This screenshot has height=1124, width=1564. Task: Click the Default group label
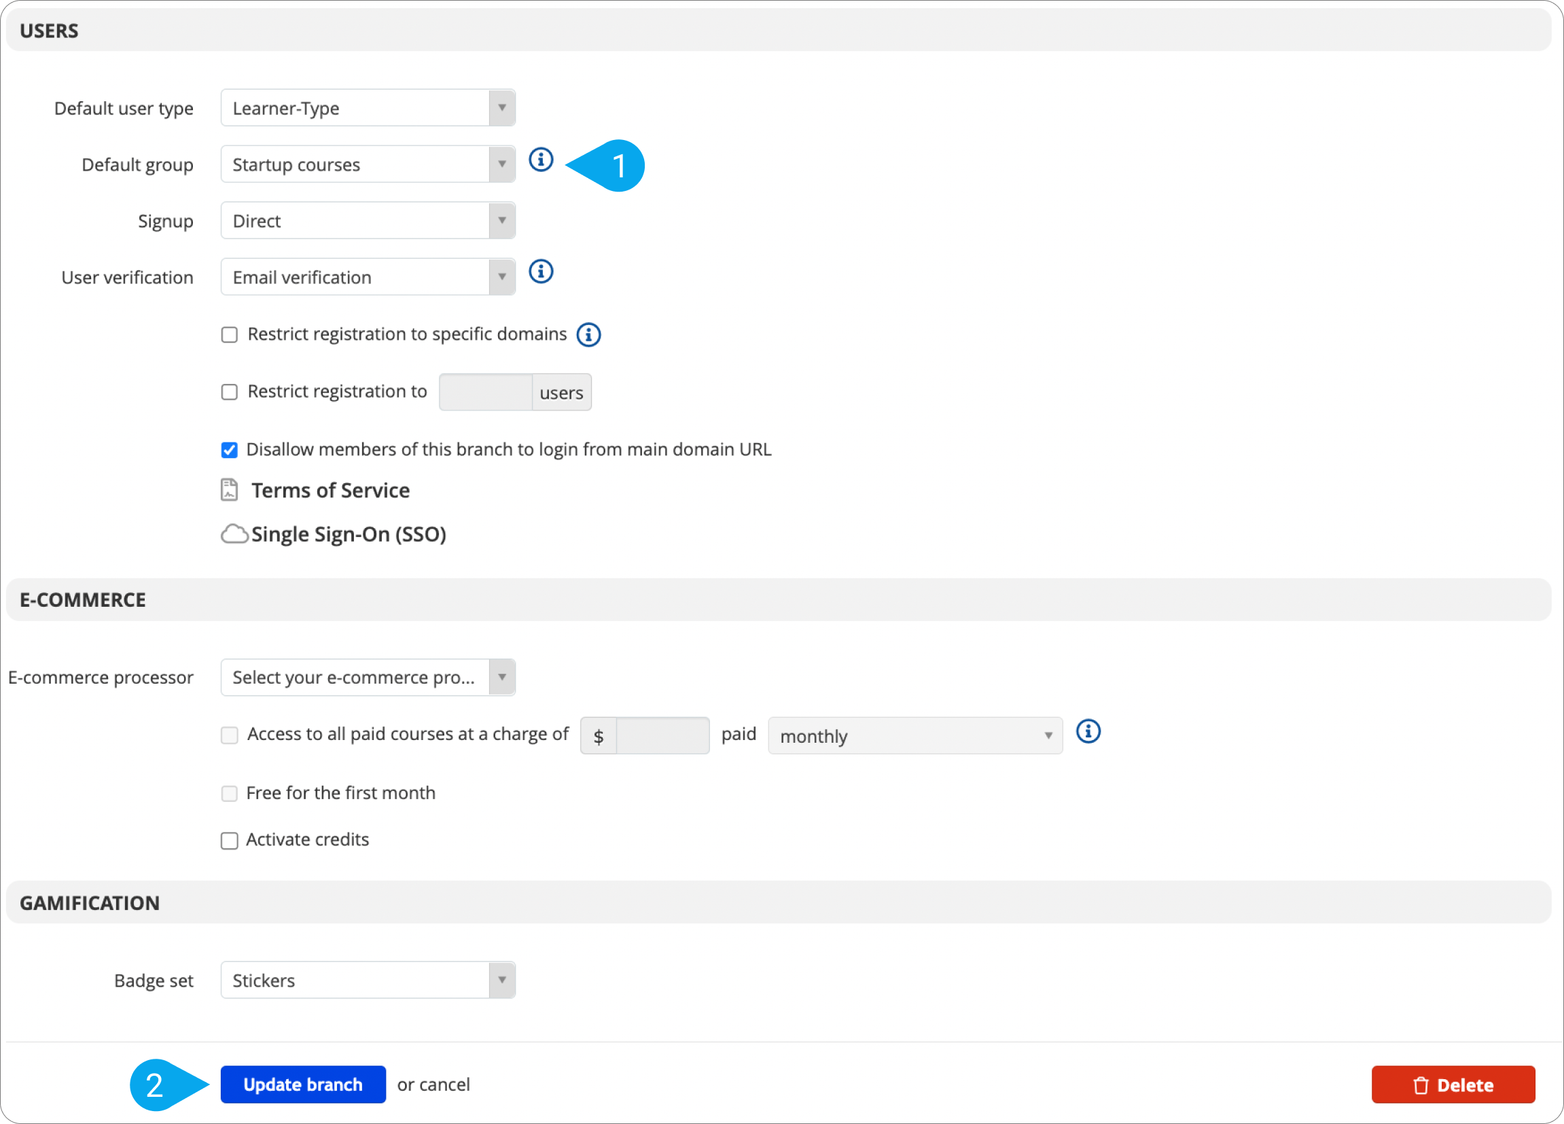(137, 166)
